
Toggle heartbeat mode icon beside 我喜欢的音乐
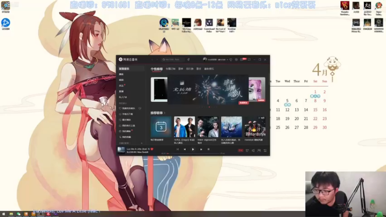[x=140, y=108]
